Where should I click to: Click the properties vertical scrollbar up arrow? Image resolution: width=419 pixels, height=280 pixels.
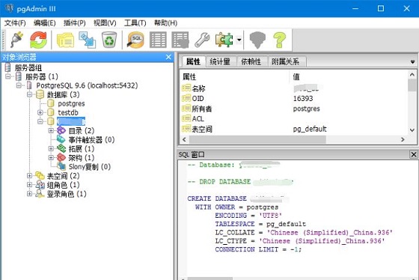(x=412, y=75)
